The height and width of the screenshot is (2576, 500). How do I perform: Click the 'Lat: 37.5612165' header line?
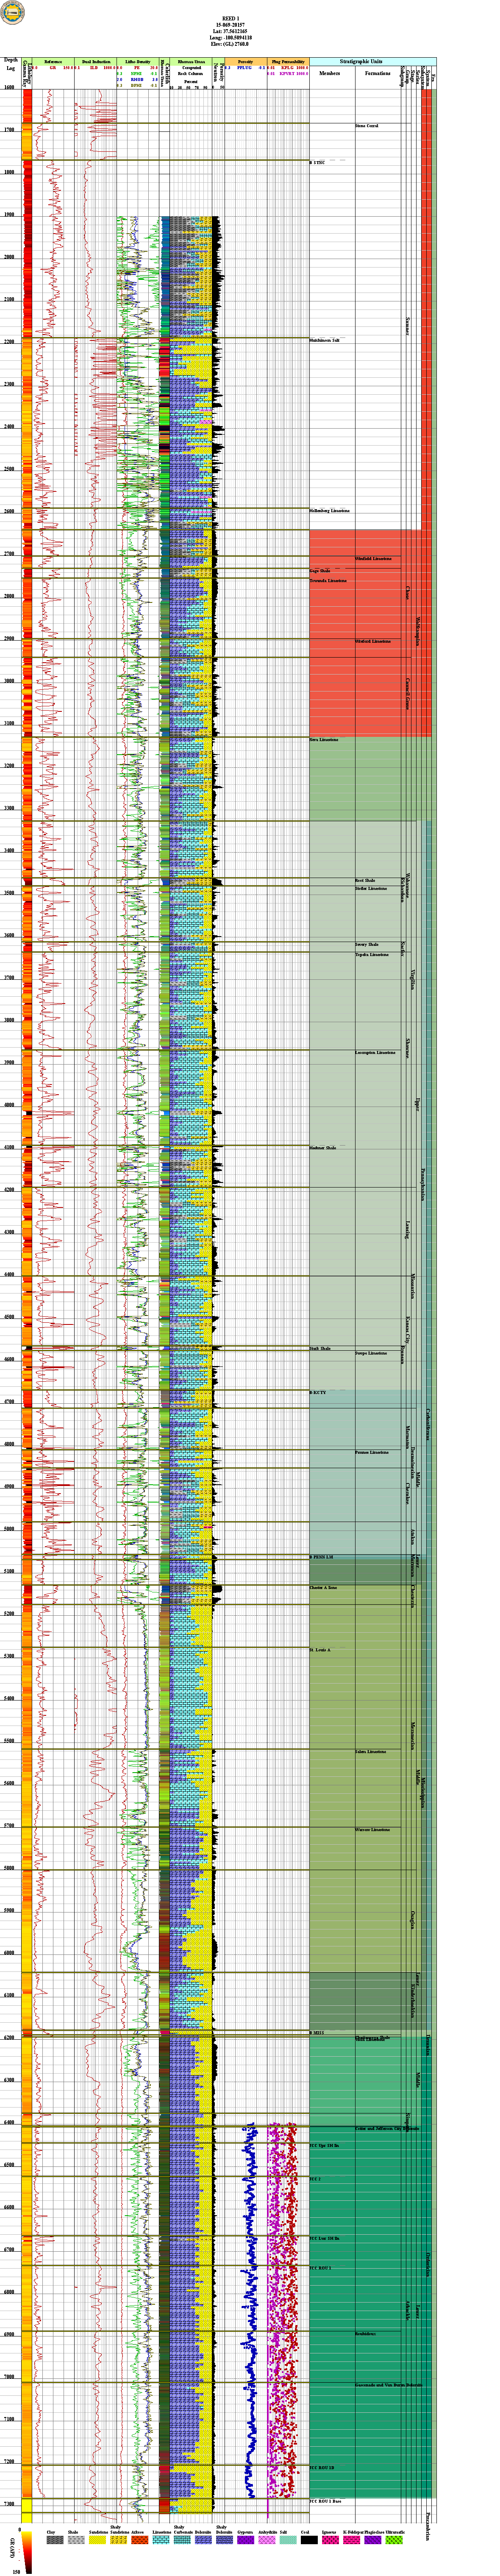pos(231,31)
